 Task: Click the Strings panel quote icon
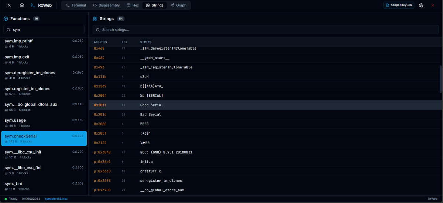(x=95, y=19)
